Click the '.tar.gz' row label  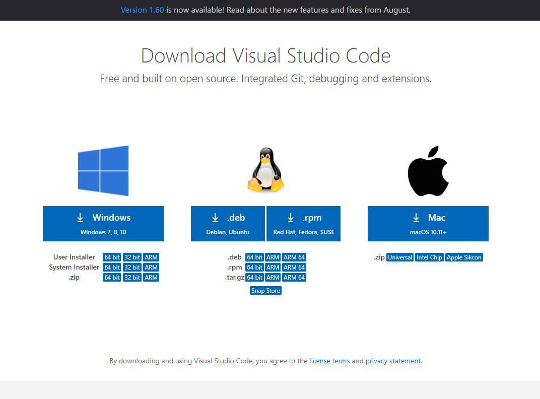point(235,278)
